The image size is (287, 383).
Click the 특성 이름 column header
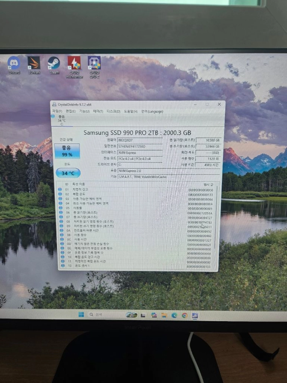click(x=79, y=184)
